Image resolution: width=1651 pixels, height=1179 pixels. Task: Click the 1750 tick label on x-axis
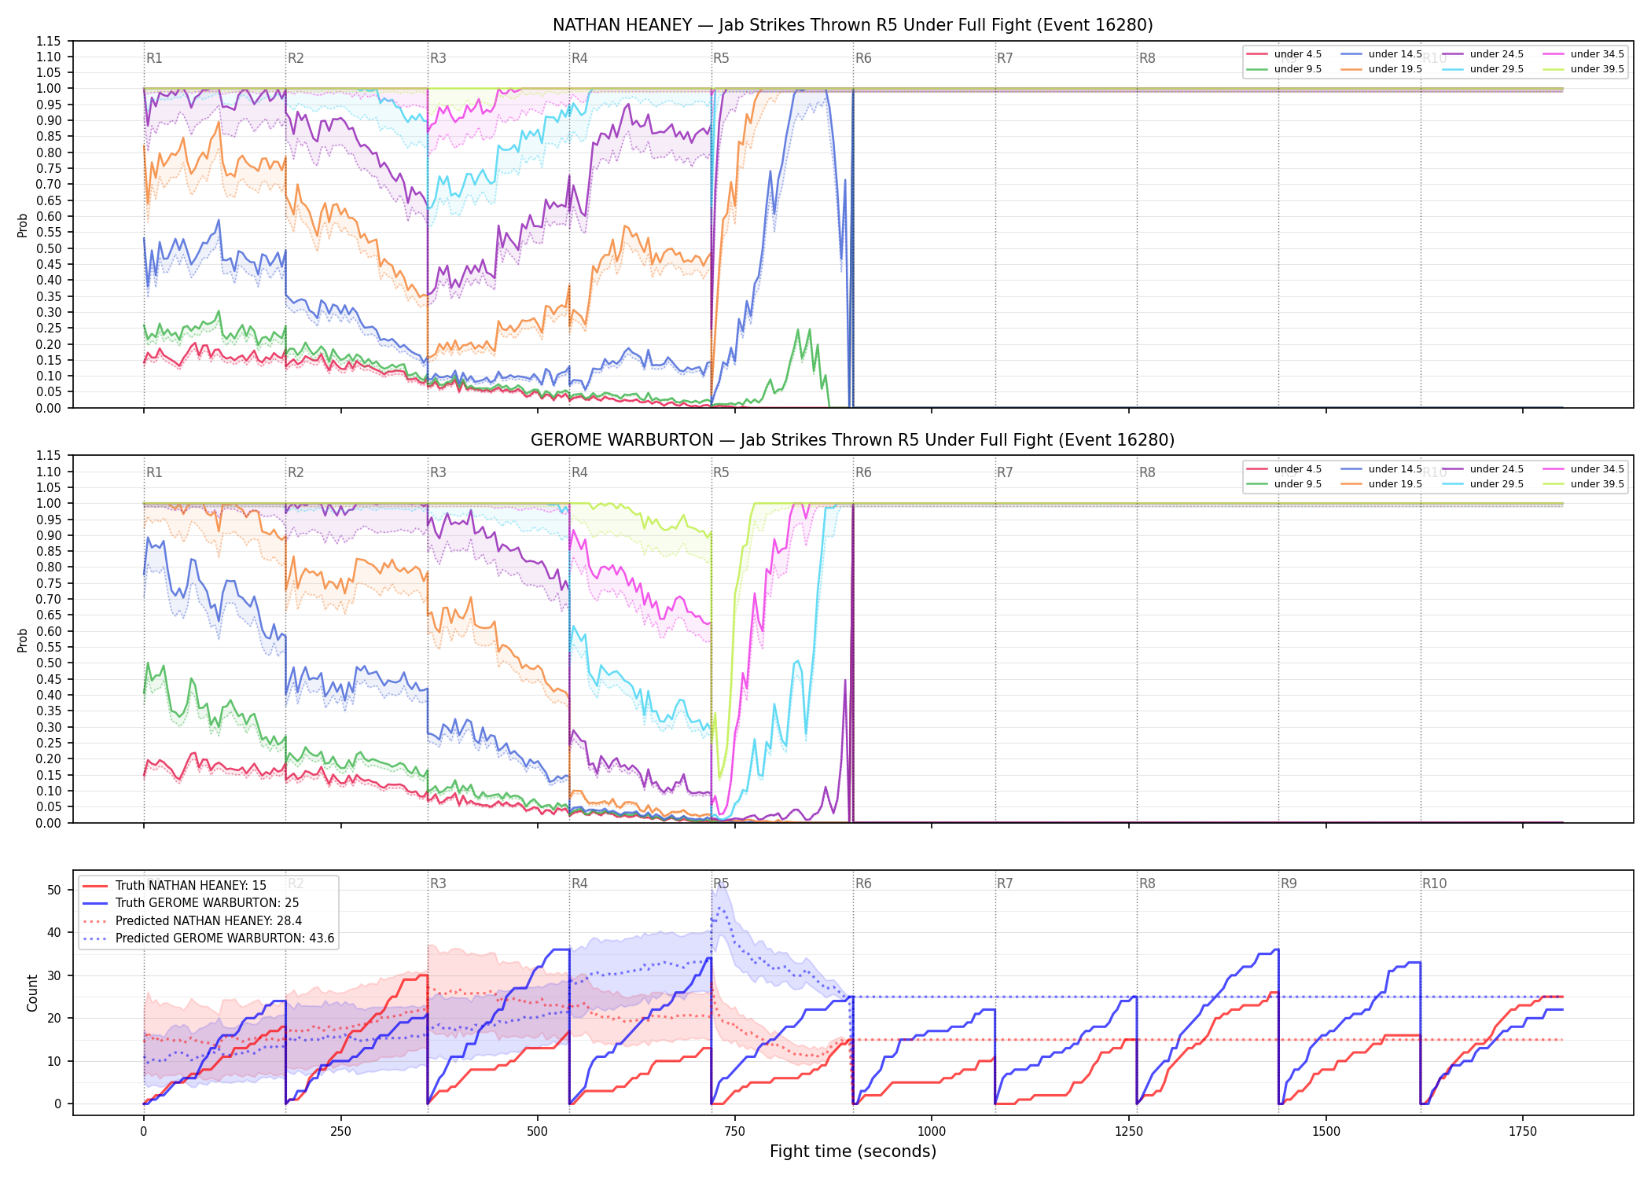1523,1132
